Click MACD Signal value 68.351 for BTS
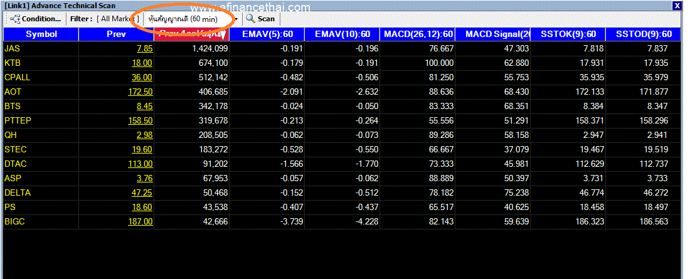The height and width of the screenshot is (279, 690). [517, 106]
